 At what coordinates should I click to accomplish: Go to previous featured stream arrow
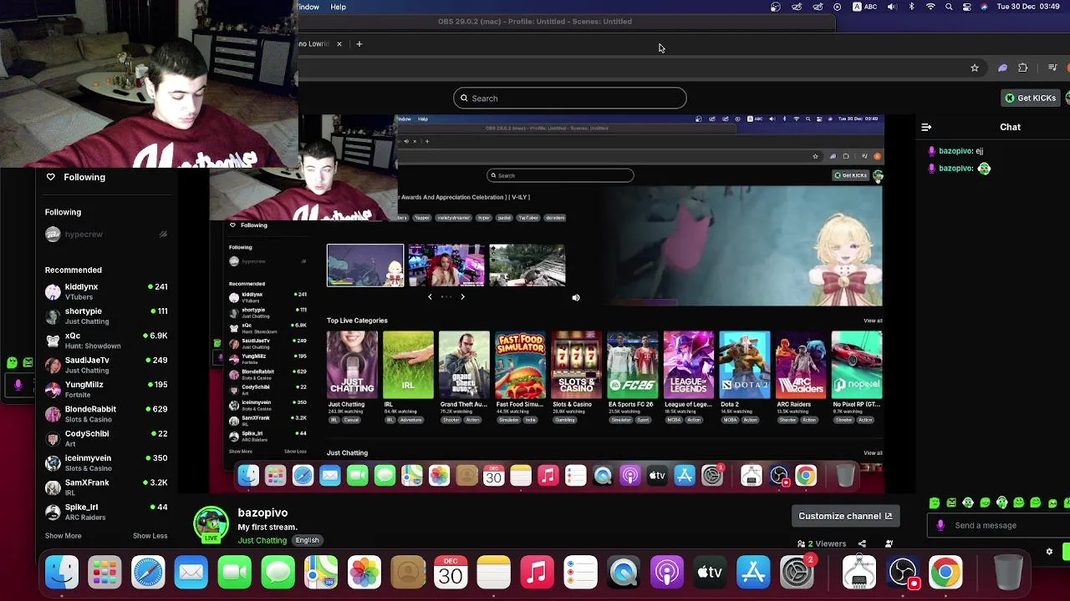coord(430,297)
